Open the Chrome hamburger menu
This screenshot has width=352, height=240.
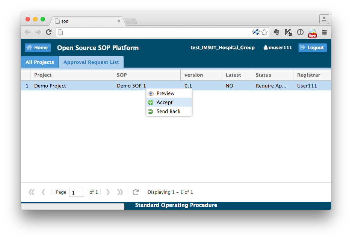tap(324, 32)
